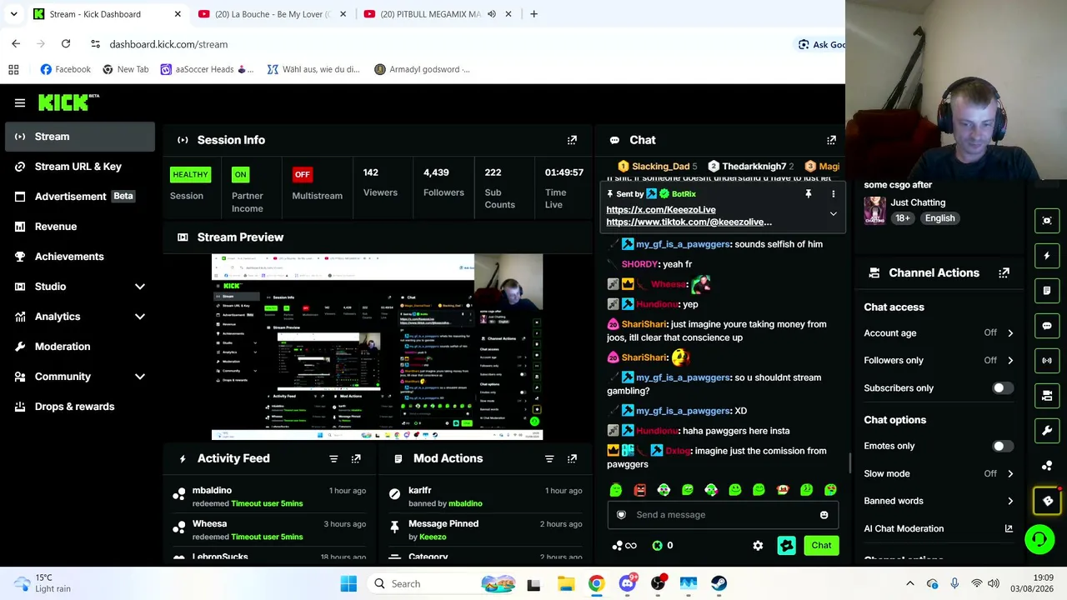This screenshot has width=1067, height=600.
Task: Reload the dashboard page
Action: tap(66, 44)
